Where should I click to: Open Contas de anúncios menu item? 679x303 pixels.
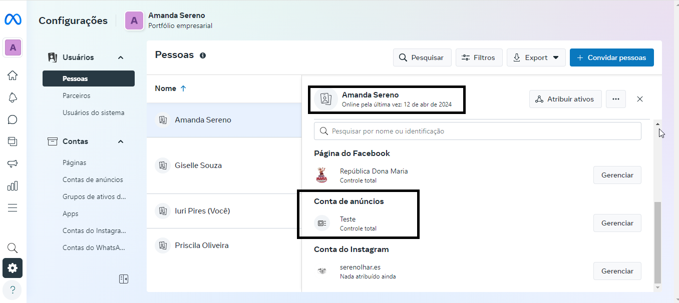coord(93,179)
